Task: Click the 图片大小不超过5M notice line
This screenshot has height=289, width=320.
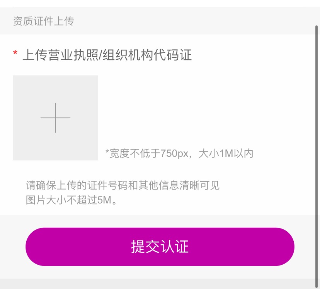Action: [x=71, y=200]
